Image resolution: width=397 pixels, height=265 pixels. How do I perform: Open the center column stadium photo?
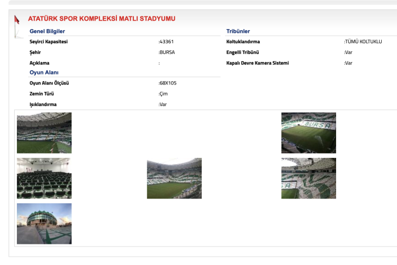174,178
